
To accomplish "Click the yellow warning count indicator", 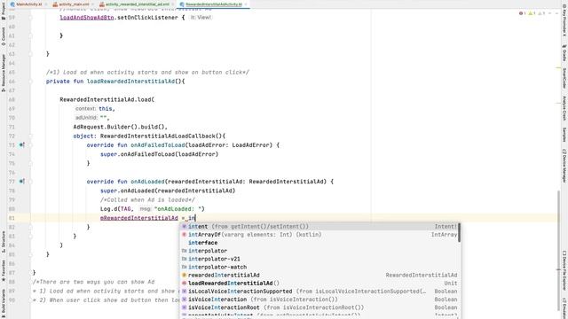I will point(532,13).
